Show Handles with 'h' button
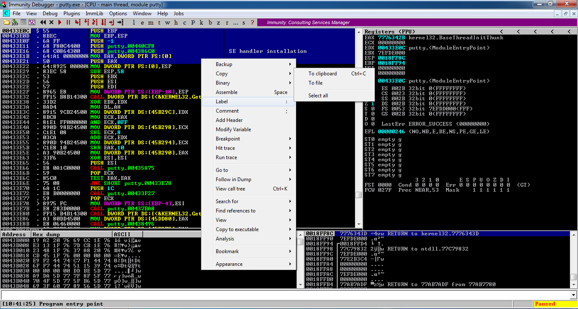Screen dimensions: 578x309 [x=176, y=22]
